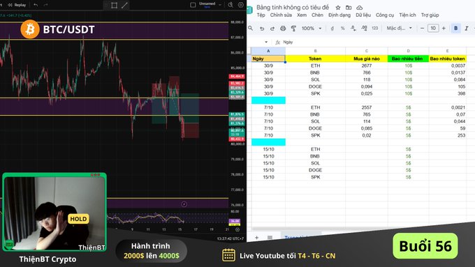Open the Mặc đị... font dropdown
The image size is (475, 267).
click(x=400, y=28)
